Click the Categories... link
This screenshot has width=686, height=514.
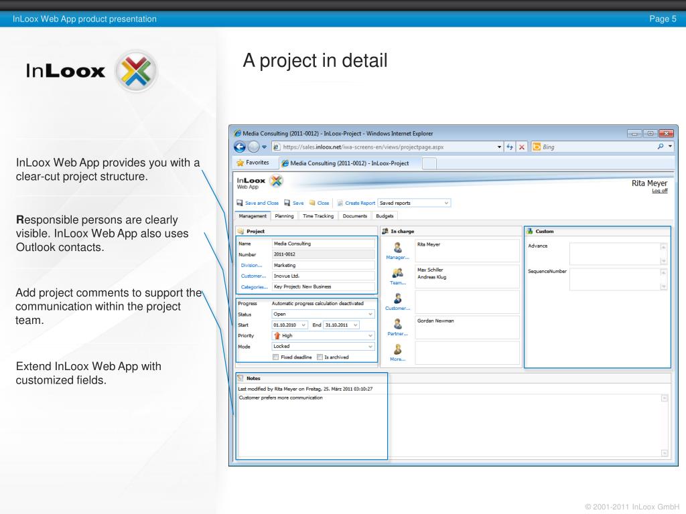coord(254,286)
